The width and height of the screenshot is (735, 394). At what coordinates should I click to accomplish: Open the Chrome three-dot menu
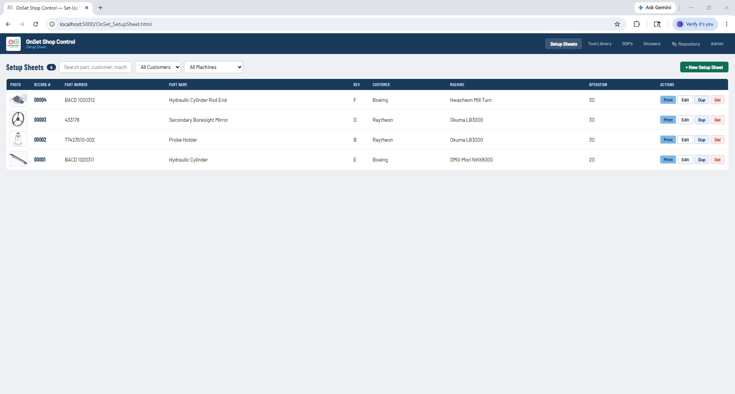(x=726, y=24)
